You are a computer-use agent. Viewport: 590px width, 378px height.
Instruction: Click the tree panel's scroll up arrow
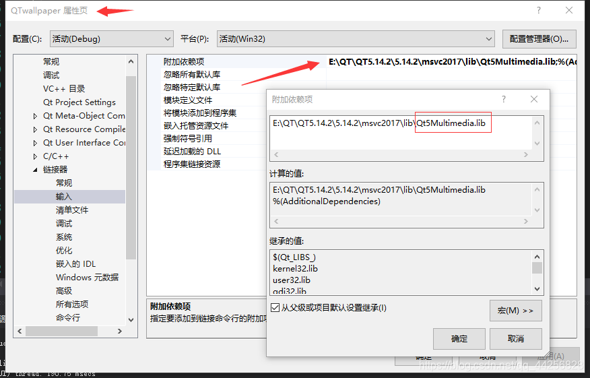click(131, 61)
